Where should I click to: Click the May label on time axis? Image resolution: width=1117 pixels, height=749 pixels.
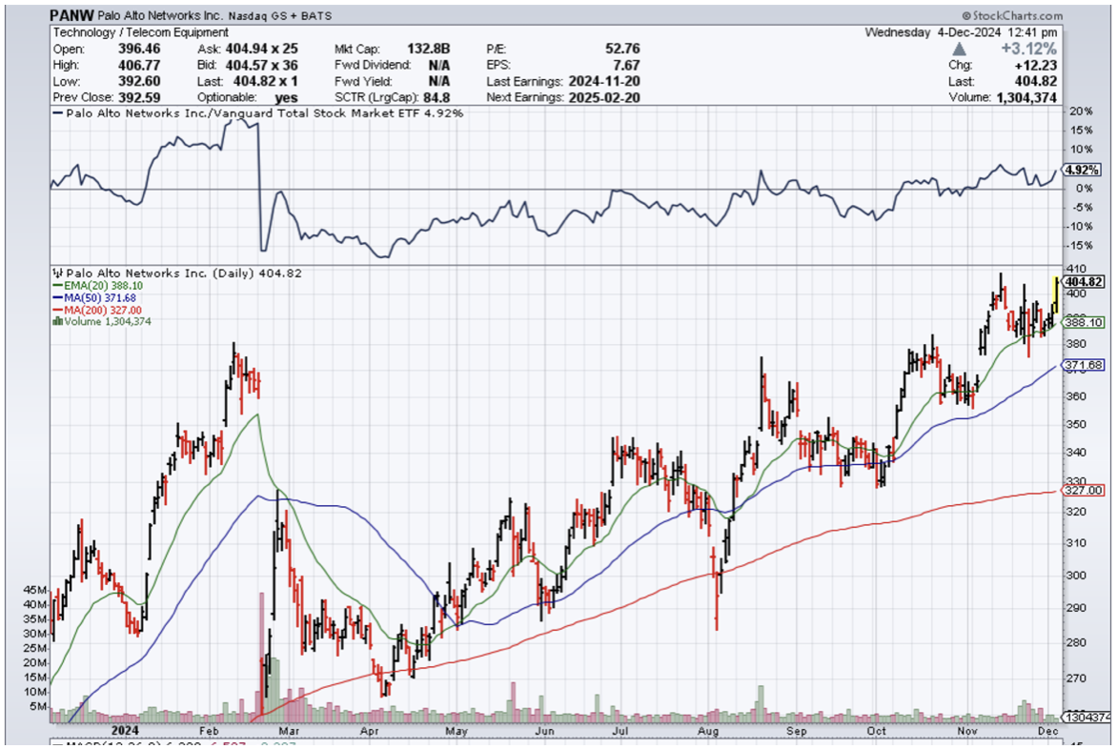click(x=456, y=731)
